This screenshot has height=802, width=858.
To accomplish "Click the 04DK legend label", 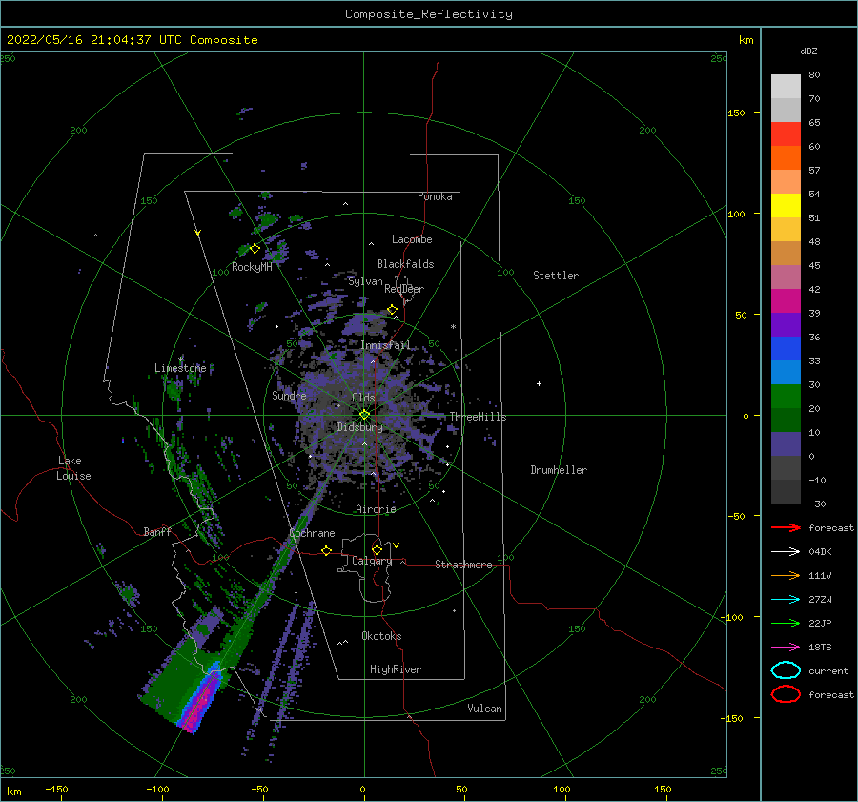I will point(820,552).
